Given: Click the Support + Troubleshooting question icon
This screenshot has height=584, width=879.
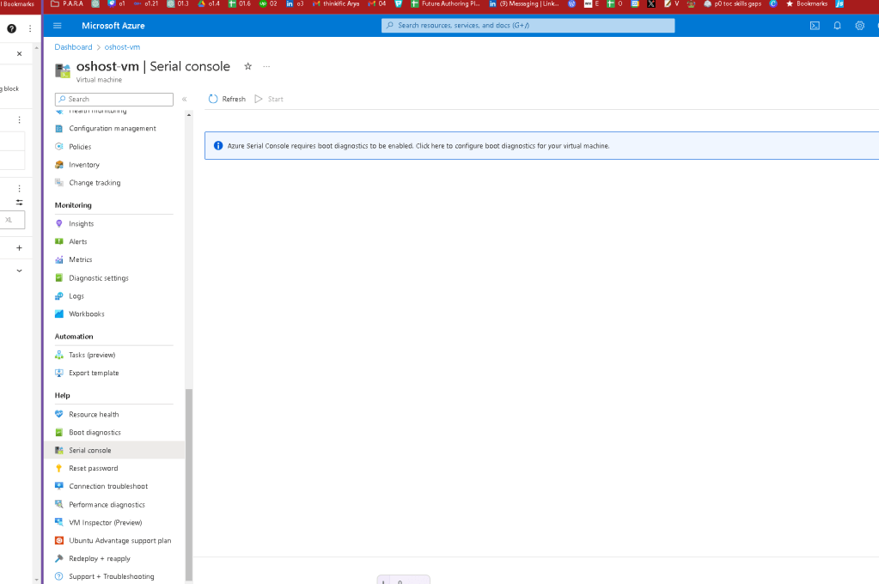Looking at the screenshot, I should pyautogui.click(x=59, y=576).
